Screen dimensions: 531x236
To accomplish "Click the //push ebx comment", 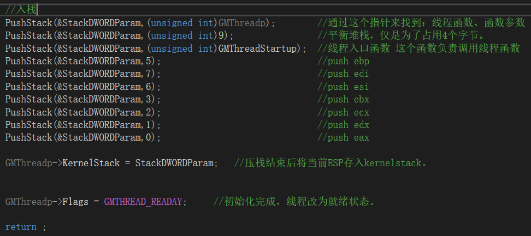I will [343, 99].
